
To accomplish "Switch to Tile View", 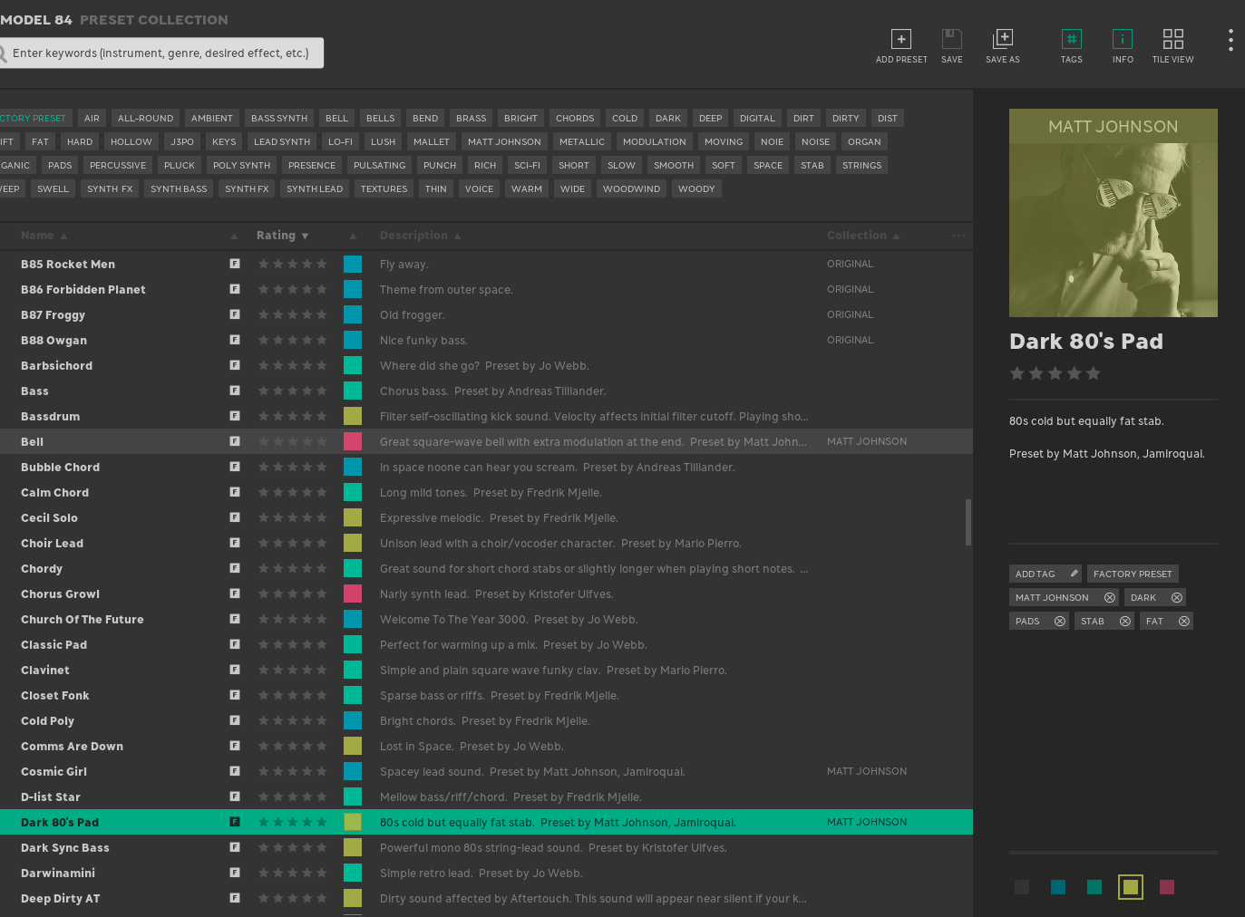I will pyautogui.click(x=1172, y=39).
